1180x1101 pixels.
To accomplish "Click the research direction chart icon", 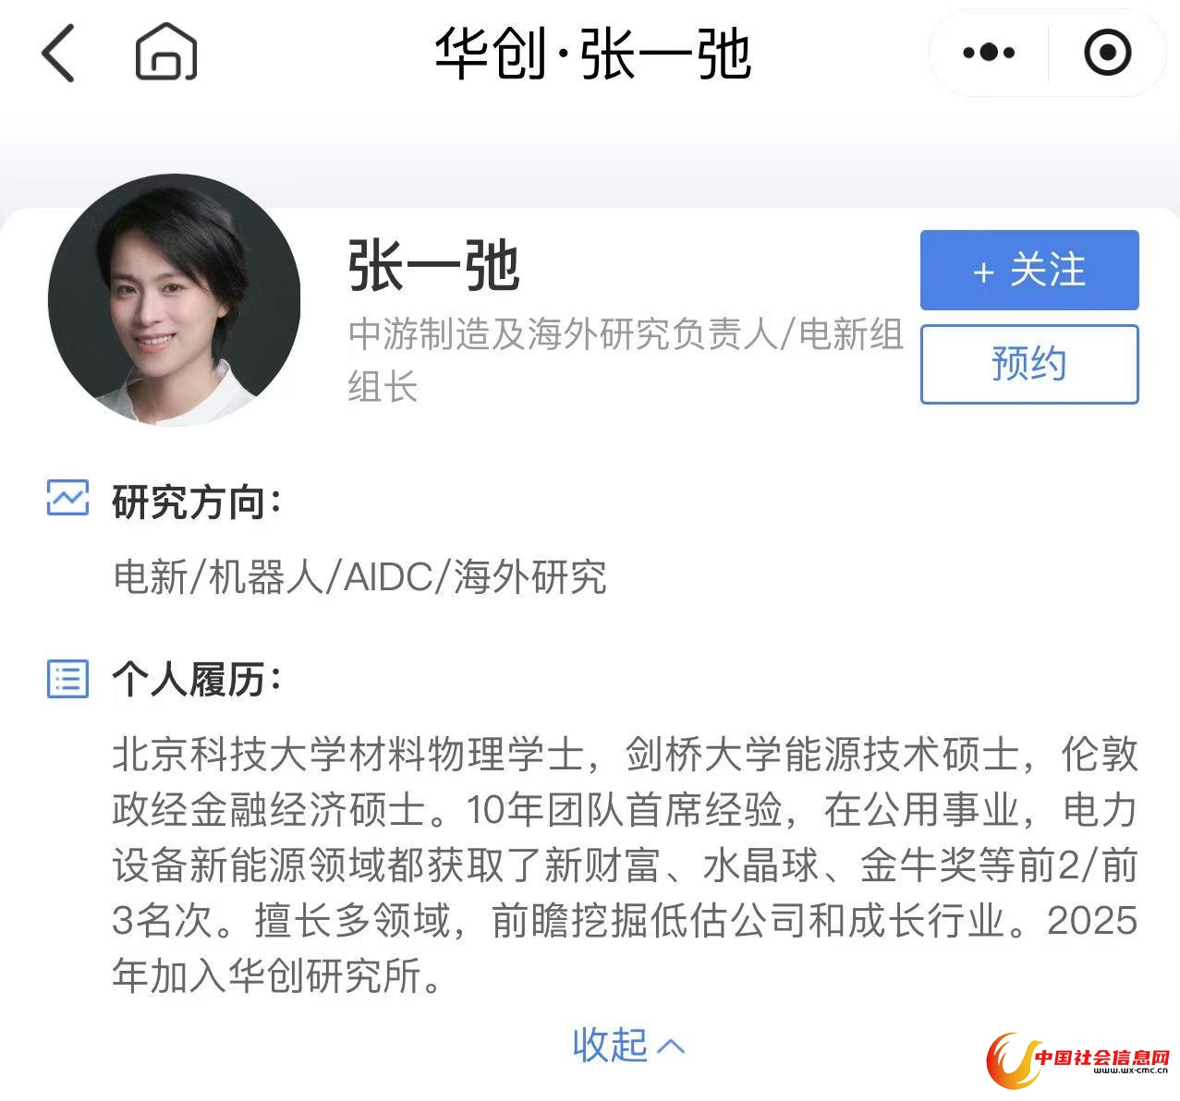I will [x=68, y=498].
